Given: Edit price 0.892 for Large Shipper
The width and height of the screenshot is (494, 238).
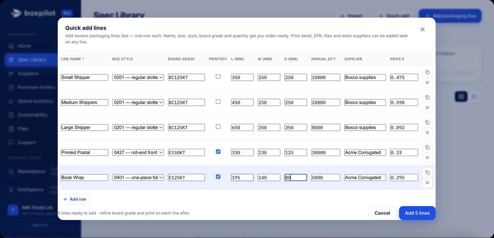Looking at the screenshot, I should point(404,127).
